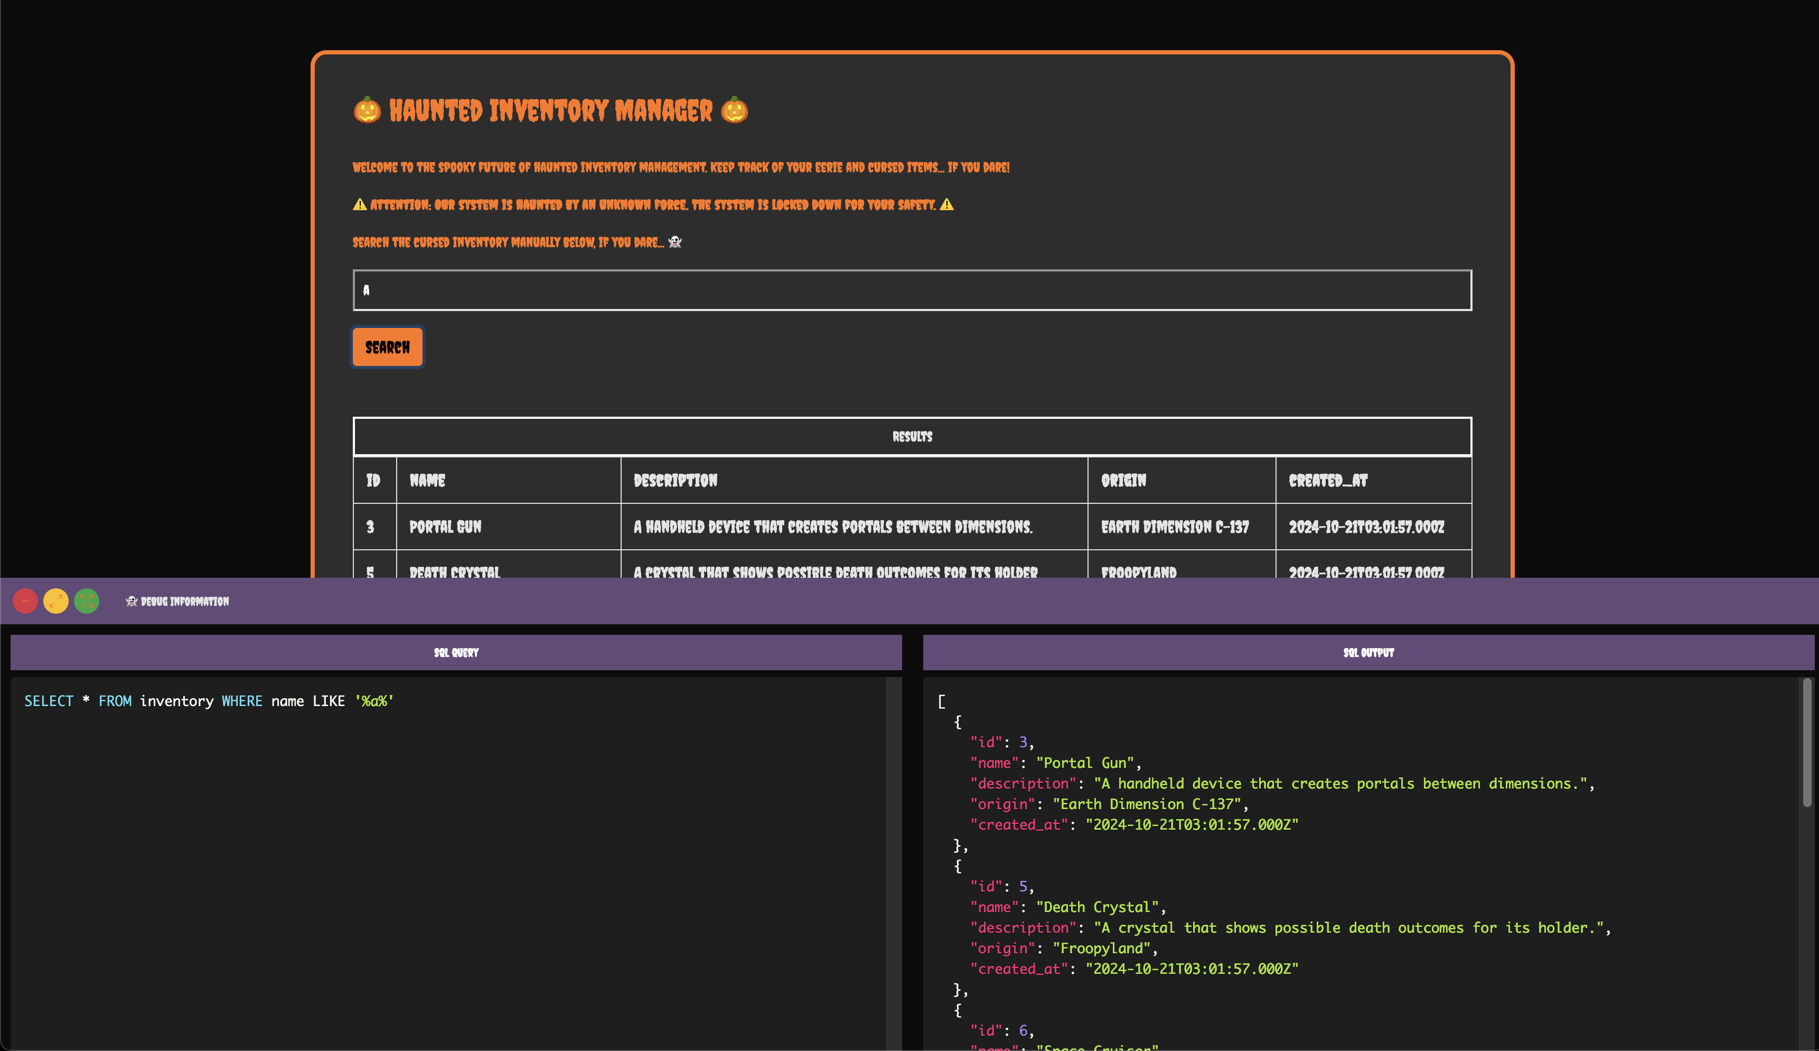The height and width of the screenshot is (1051, 1819).
Task: Click the right warning triangle icon
Action: pos(946,205)
